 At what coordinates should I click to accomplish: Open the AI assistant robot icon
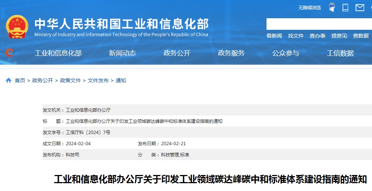click(x=332, y=7)
